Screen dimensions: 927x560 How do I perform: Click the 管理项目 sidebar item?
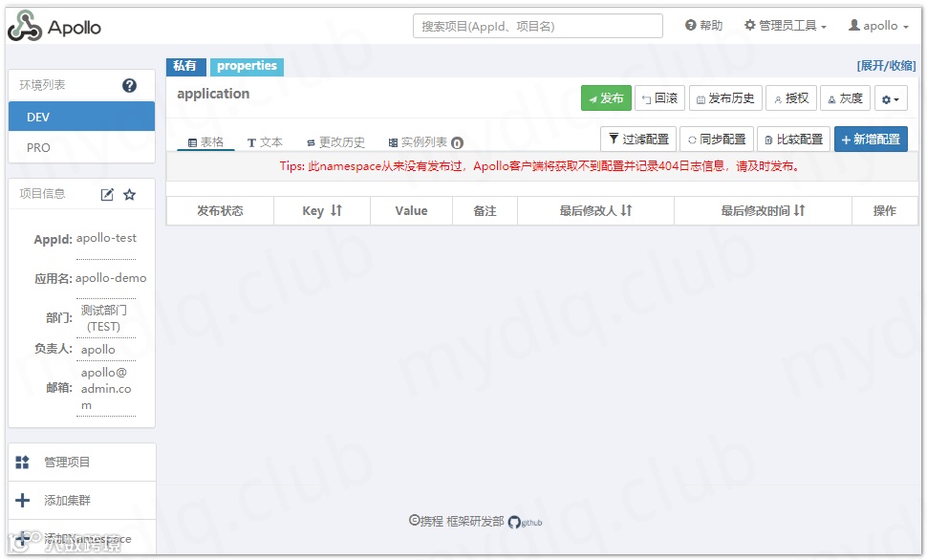(x=81, y=462)
